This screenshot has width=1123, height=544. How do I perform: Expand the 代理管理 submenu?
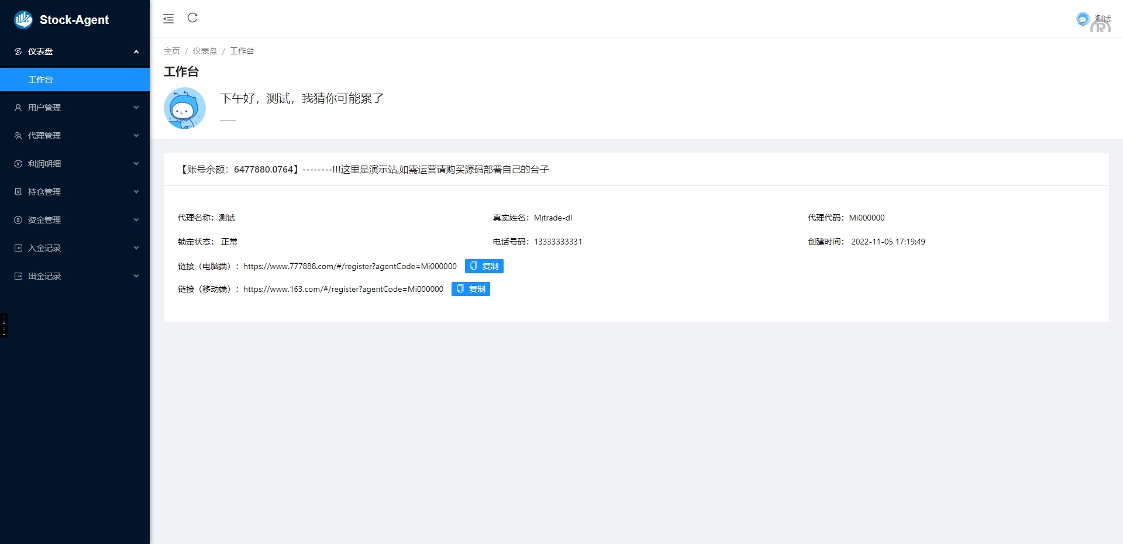(136, 136)
